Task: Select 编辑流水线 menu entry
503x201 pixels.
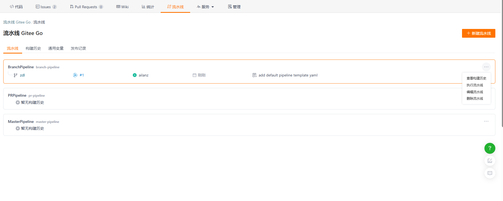Action: click(475, 92)
